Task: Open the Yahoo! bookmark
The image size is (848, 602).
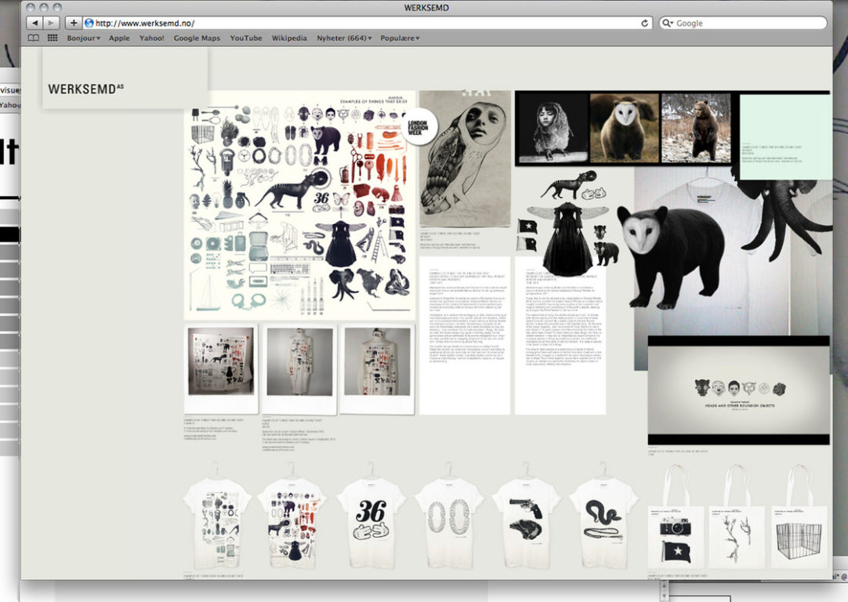Action: pyautogui.click(x=152, y=38)
